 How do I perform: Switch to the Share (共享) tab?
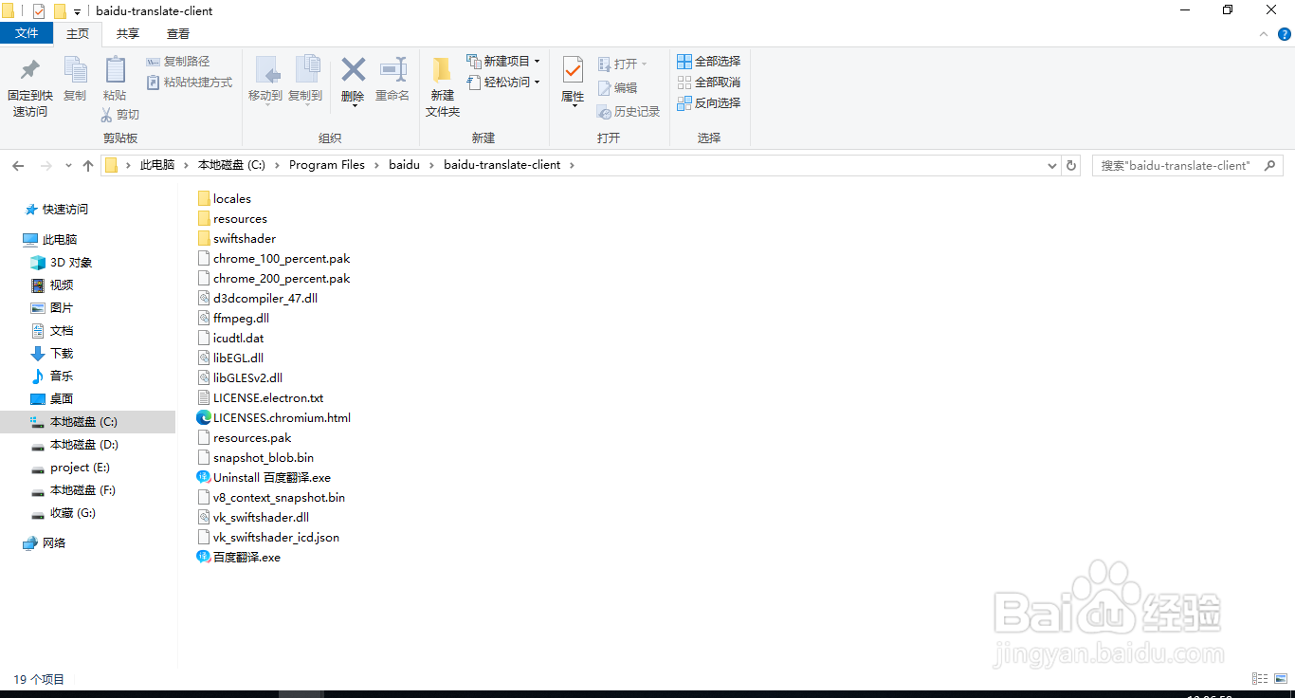tap(128, 33)
